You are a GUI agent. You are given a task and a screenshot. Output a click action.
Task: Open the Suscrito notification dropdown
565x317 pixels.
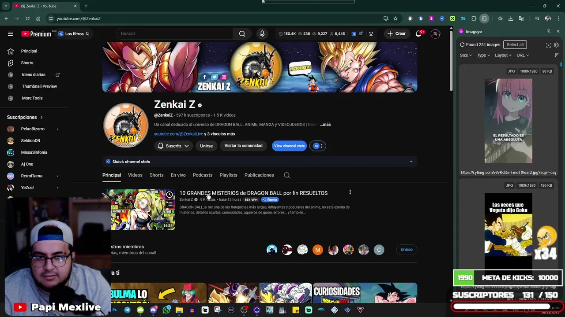(x=173, y=146)
